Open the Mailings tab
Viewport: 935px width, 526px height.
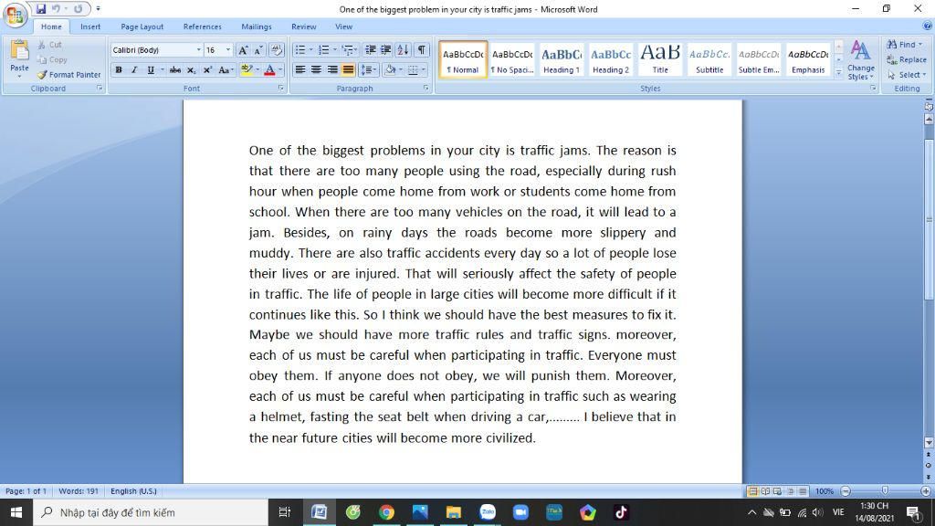pos(257,26)
